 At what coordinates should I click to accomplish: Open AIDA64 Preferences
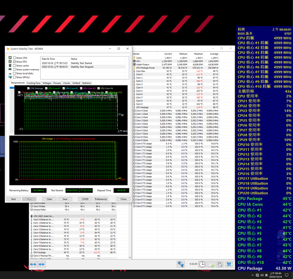(101, 199)
